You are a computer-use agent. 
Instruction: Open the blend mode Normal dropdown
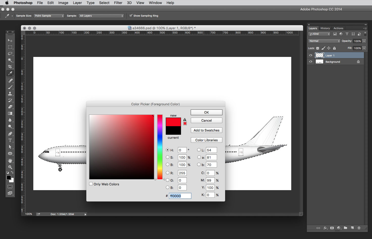(x=324, y=41)
